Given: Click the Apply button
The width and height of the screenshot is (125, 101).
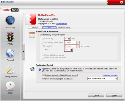Looking at the screenshot, I should (x=114, y=95).
